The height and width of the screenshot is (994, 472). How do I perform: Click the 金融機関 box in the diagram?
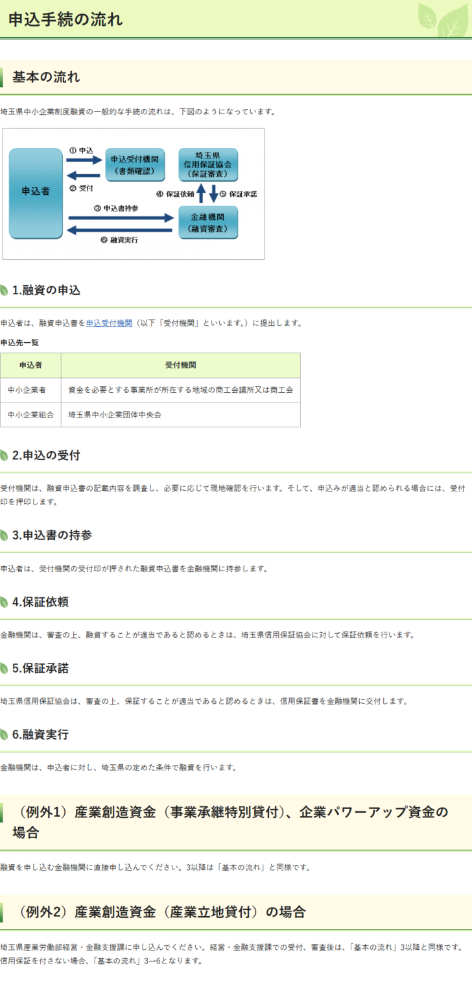[x=208, y=222]
